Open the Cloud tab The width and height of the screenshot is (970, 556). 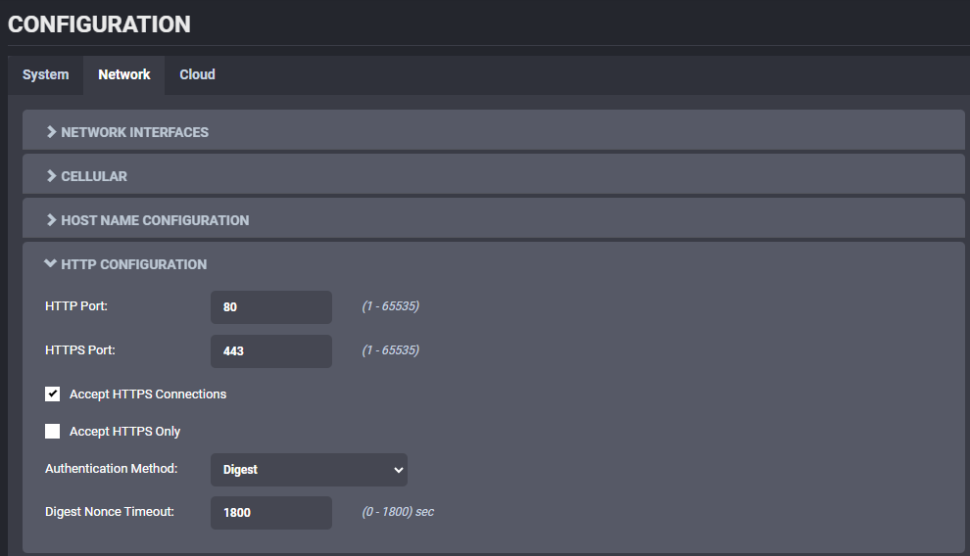tap(197, 74)
